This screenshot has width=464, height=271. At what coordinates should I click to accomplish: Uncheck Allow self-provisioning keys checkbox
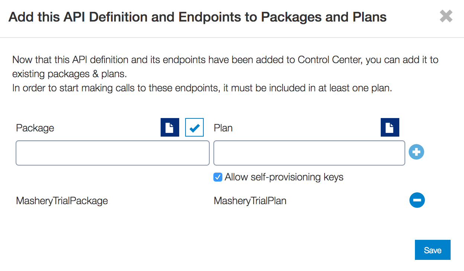coord(218,177)
